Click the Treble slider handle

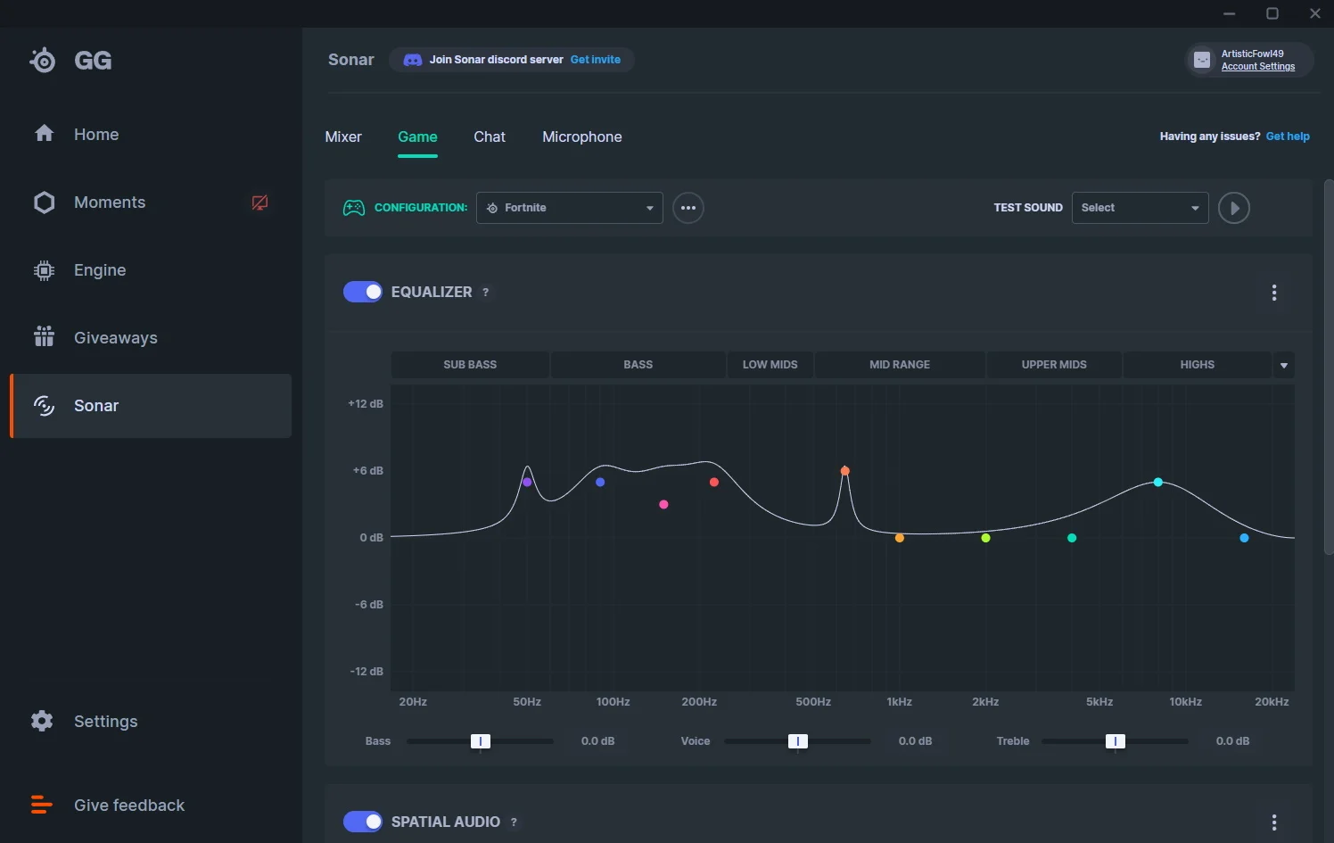point(1116,741)
